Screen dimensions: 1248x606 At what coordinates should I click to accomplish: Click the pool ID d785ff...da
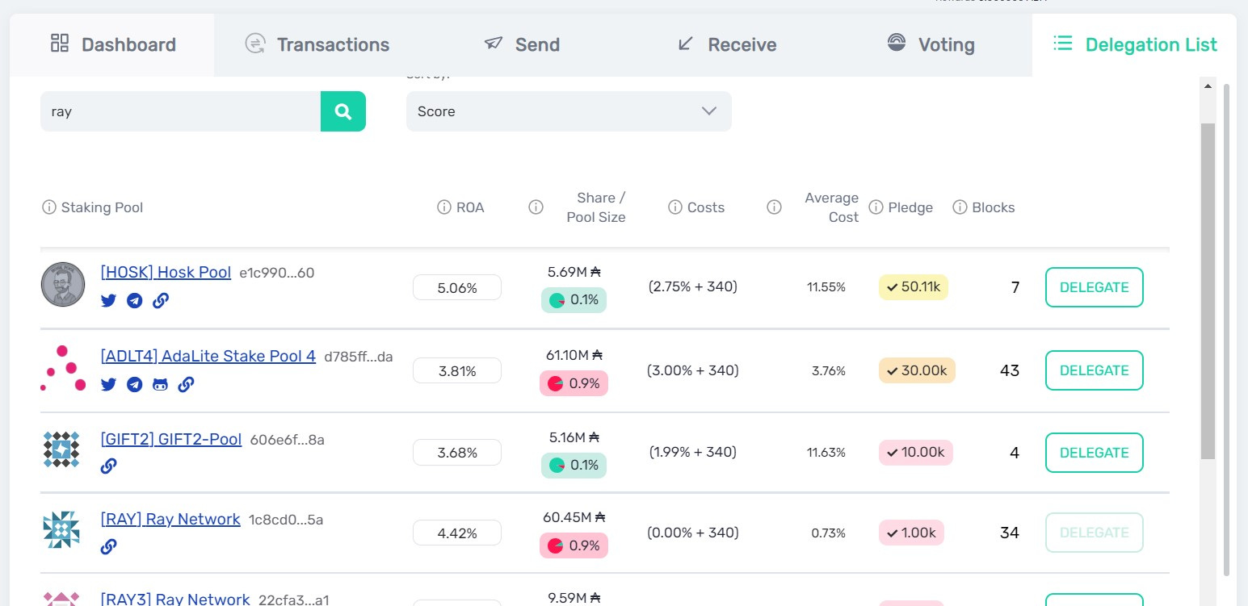pos(359,357)
